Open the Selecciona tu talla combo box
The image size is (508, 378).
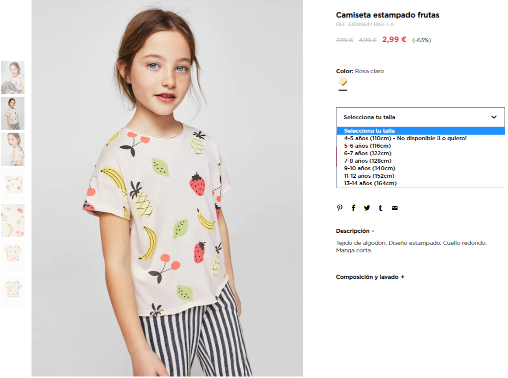[420, 117]
